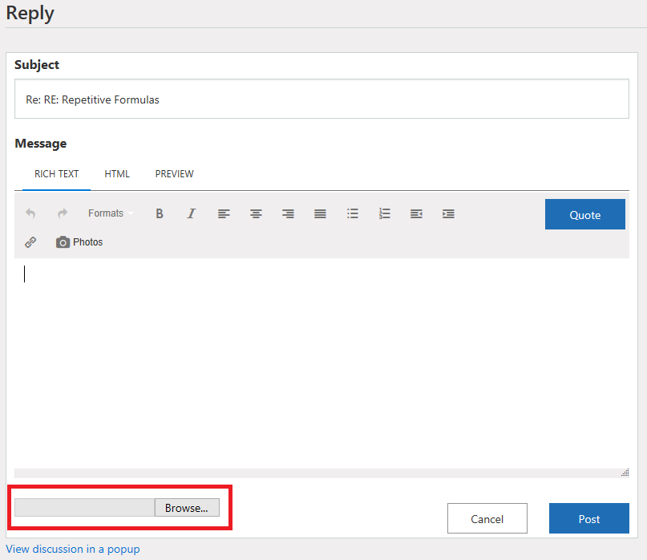
Task: Open the PREVIEW tab
Action: tap(174, 174)
